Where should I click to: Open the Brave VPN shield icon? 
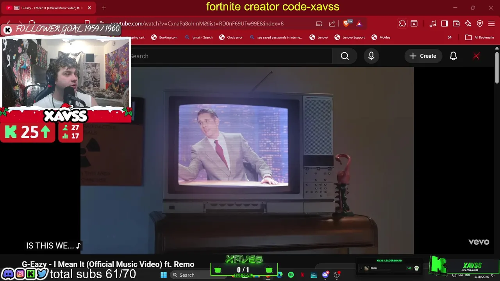pyautogui.click(x=480, y=23)
